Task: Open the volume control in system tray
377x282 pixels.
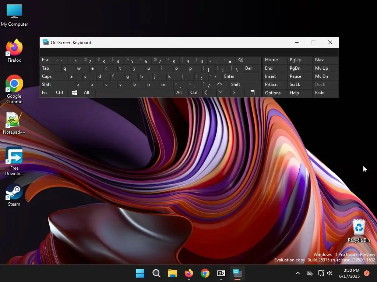Action: 330,273
